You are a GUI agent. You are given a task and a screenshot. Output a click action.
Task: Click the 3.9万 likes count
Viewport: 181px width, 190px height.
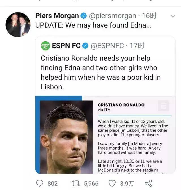tap(126, 183)
